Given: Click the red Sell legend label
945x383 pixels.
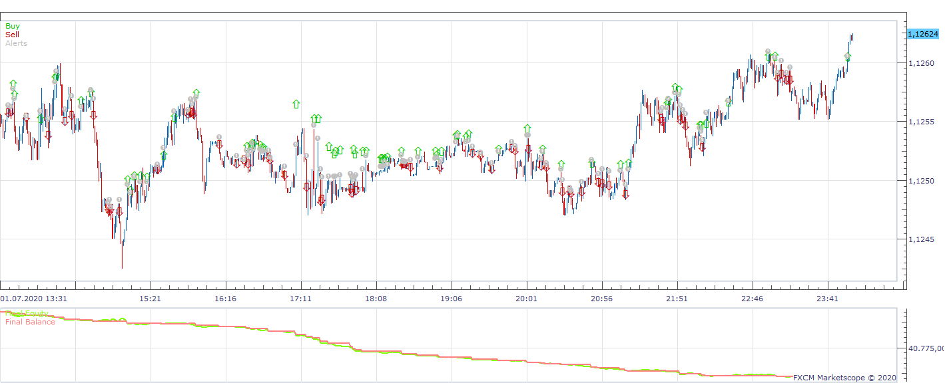Looking at the screenshot, I should point(12,35).
